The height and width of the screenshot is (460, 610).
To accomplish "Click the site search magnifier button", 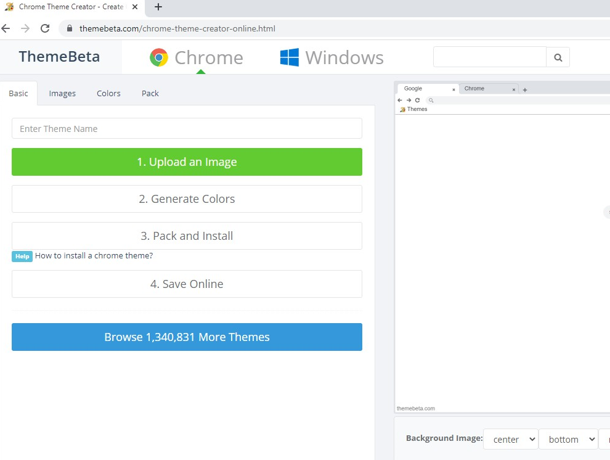I will pyautogui.click(x=558, y=57).
